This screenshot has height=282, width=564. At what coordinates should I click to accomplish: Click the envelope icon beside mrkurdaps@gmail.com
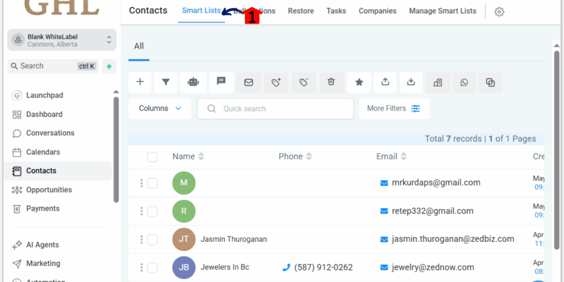tap(384, 183)
